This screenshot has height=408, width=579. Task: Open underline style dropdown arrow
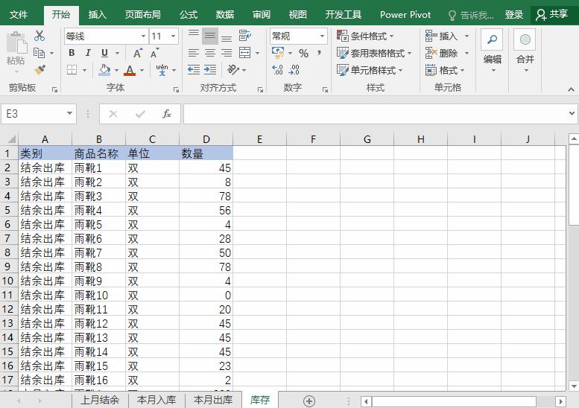tap(118, 53)
